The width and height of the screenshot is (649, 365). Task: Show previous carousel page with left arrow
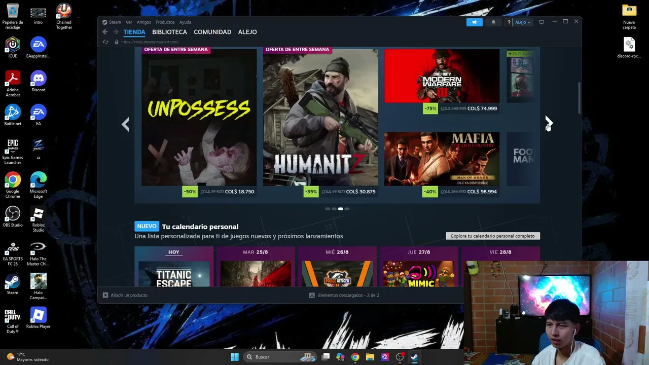click(x=126, y=124)
